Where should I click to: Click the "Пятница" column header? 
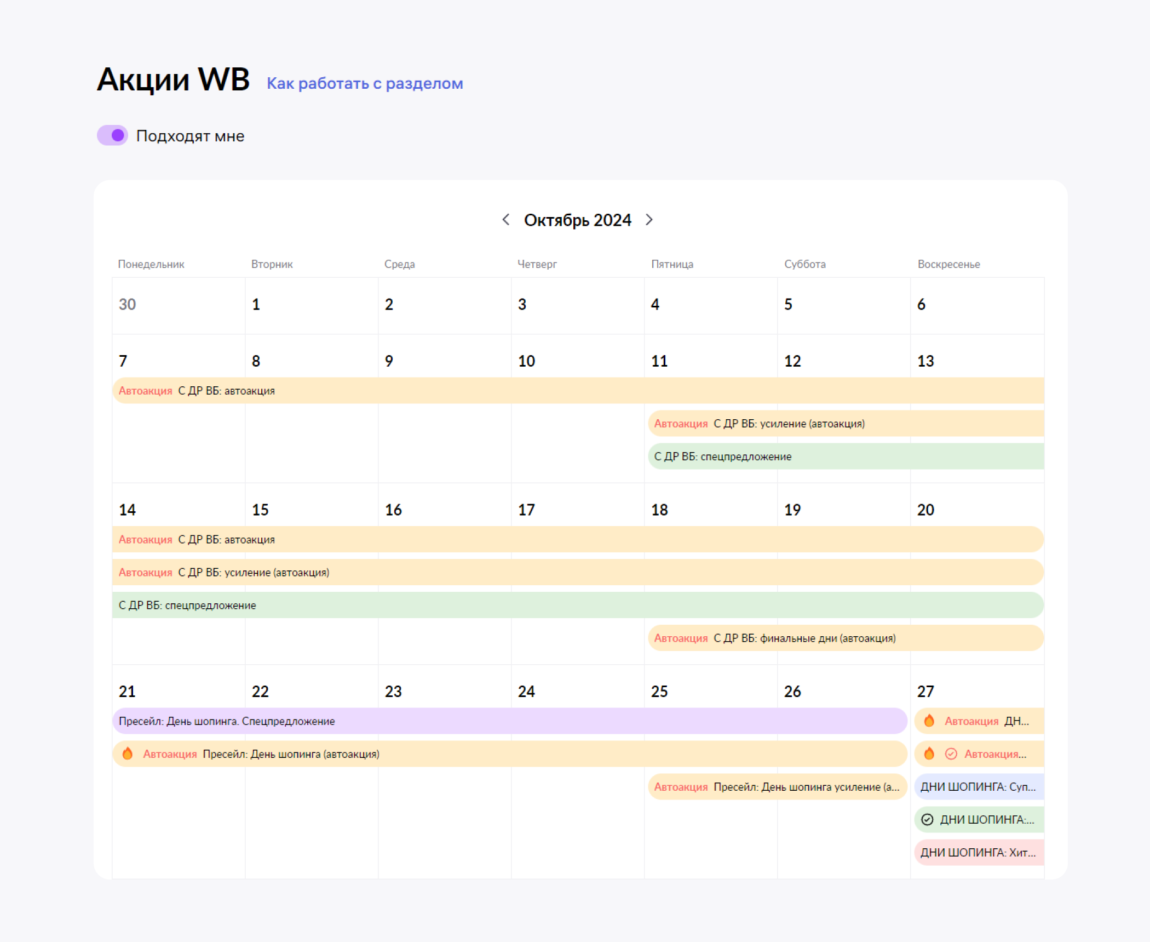(x=672, y=264)
